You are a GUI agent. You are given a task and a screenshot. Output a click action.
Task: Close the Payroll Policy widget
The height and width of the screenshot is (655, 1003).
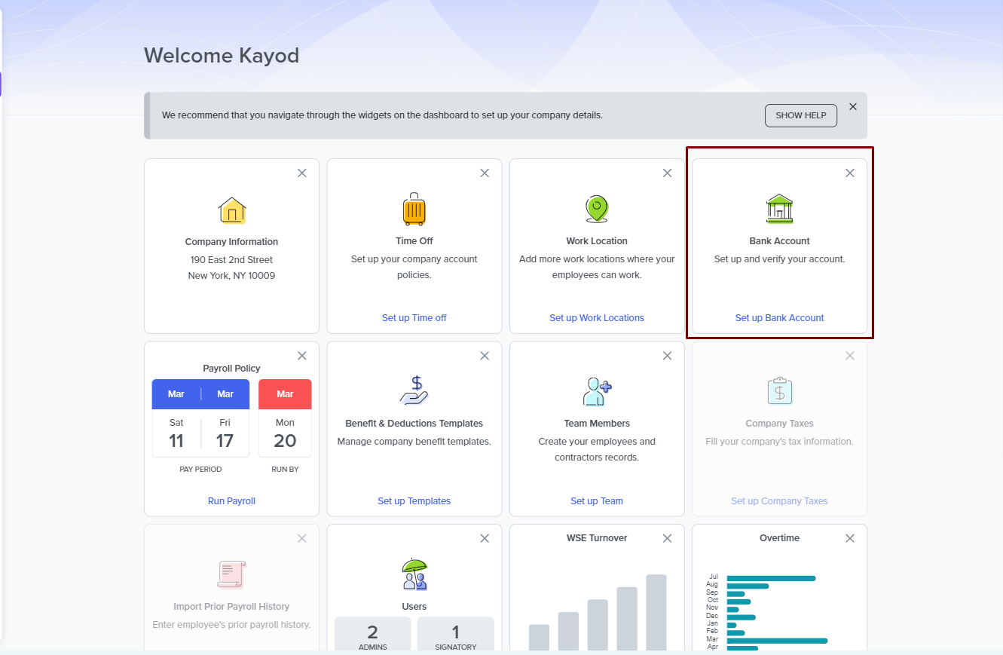tap(302, 356)
